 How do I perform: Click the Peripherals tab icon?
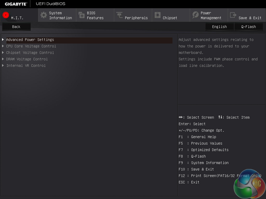coord(119,15)
